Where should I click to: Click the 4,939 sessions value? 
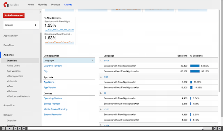click(185, 120)
